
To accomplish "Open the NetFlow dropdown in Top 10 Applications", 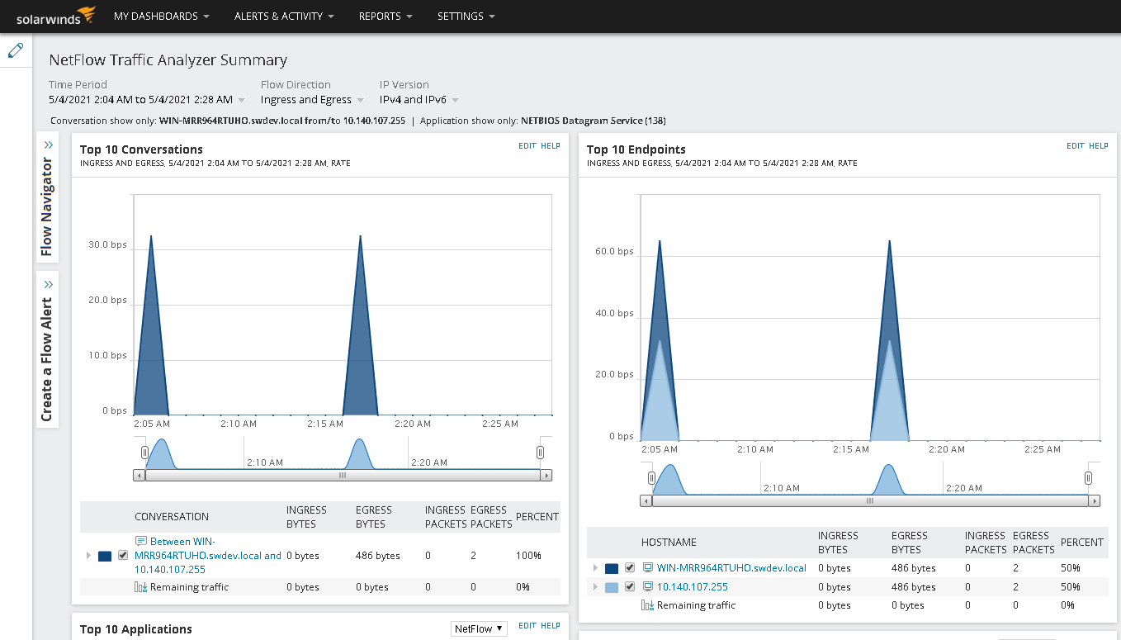I will click(x=479, y=628).
